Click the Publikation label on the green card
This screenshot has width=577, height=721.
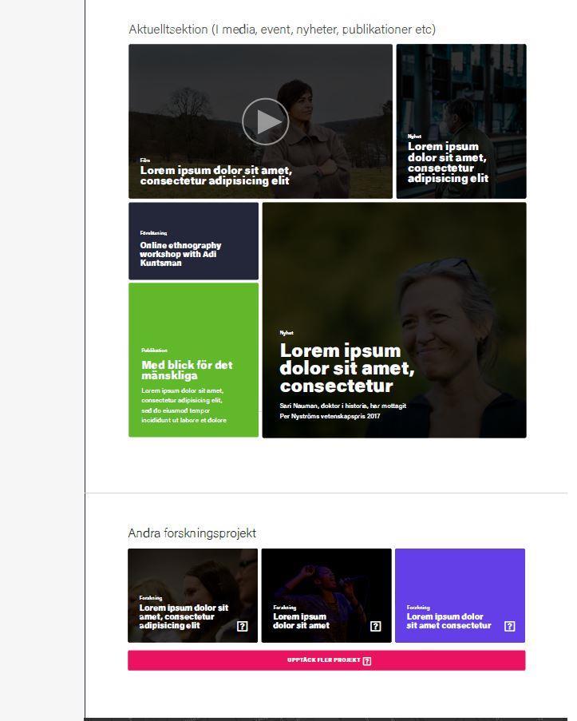(155, 351)
